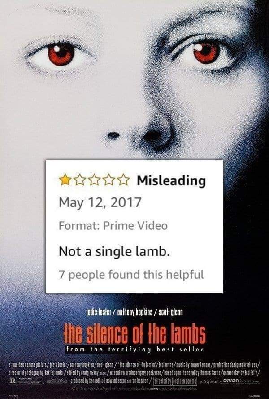This screenshot has height=399, width=269.
Task: Select the second empty rating star
Action: (80, 180)
